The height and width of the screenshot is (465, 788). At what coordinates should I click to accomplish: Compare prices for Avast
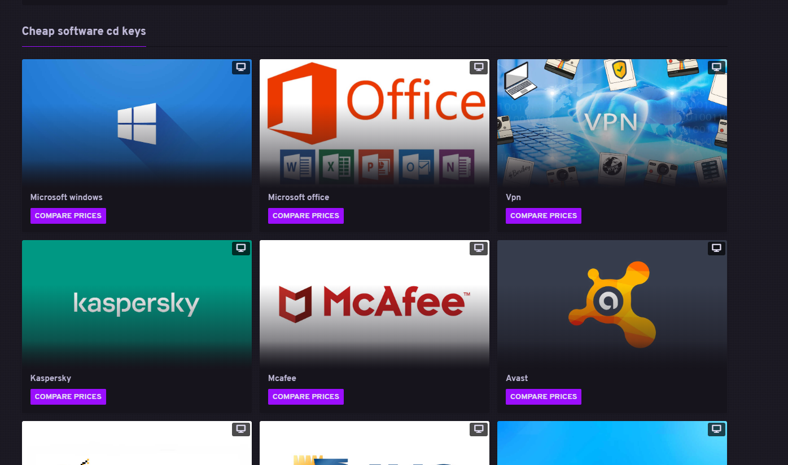click(x=544, y=397)
